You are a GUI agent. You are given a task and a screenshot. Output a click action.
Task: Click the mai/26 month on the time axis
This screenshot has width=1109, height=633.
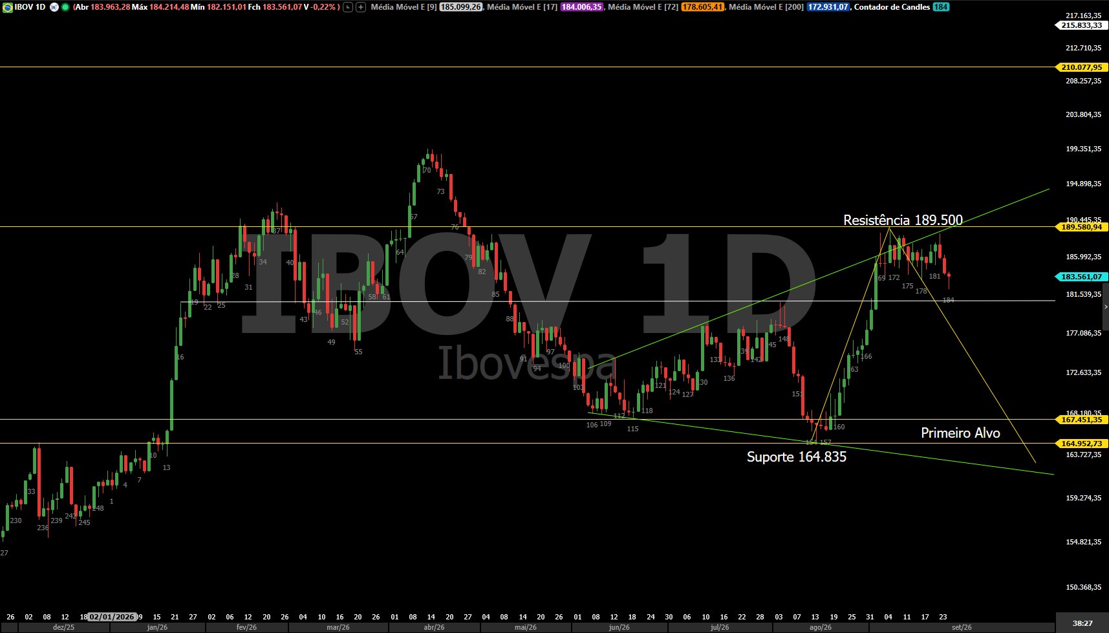[526, 627]
